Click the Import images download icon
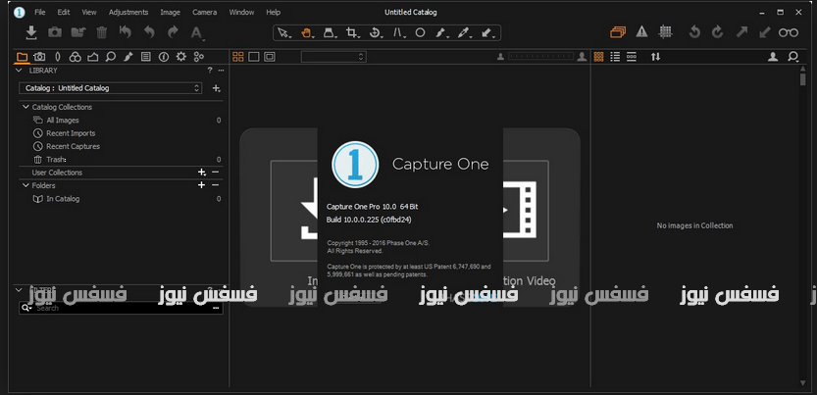 [31, 32]
